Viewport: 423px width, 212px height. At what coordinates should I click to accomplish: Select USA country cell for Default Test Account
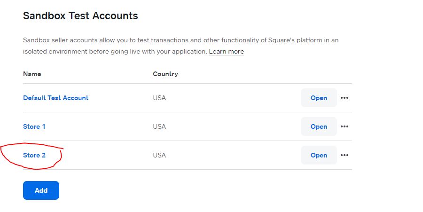159,98
